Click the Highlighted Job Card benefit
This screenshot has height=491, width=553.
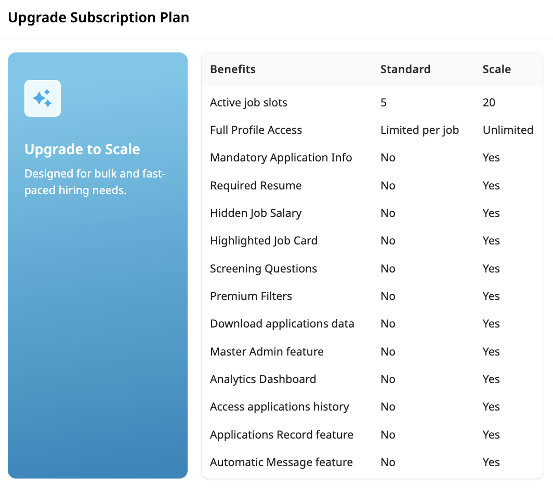tap(264, 241)
